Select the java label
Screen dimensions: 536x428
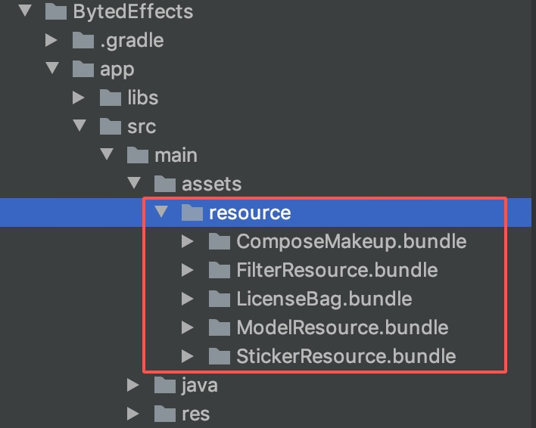click(x=200, y=386)
